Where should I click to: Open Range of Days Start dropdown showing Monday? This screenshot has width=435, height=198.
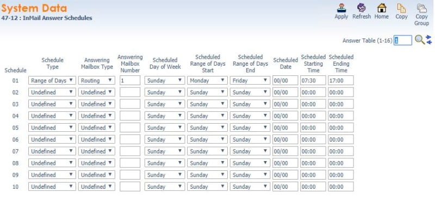coord(207,81)
